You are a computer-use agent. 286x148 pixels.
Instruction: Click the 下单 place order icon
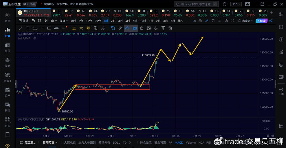pos(281,91)
